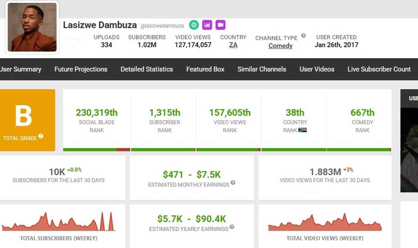Switch to the User Summary tab
418x248 pixels.
(x=21, y=69)
